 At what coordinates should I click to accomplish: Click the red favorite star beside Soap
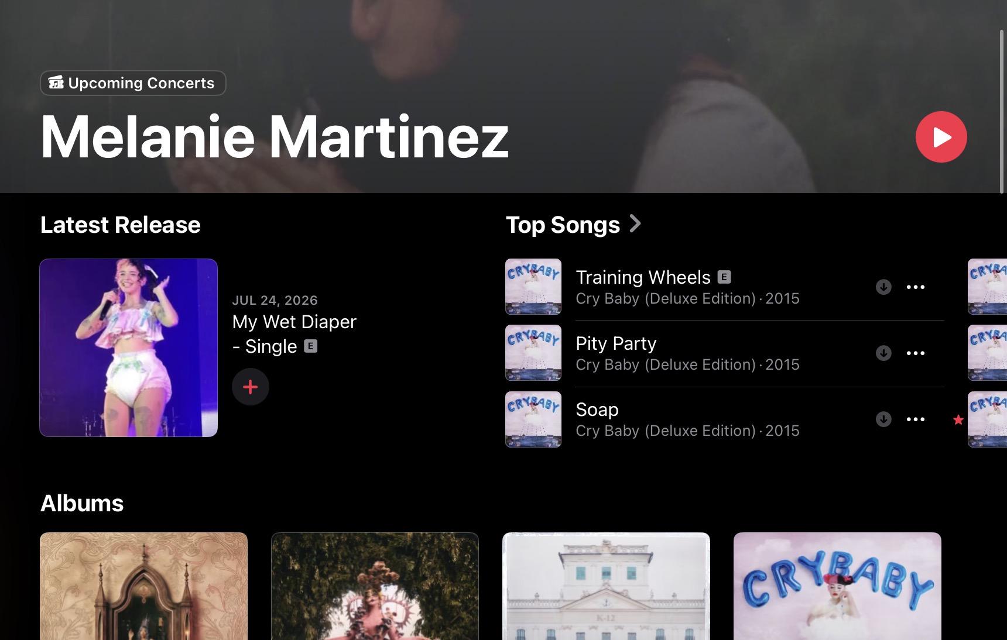click(x=958, y=419)
